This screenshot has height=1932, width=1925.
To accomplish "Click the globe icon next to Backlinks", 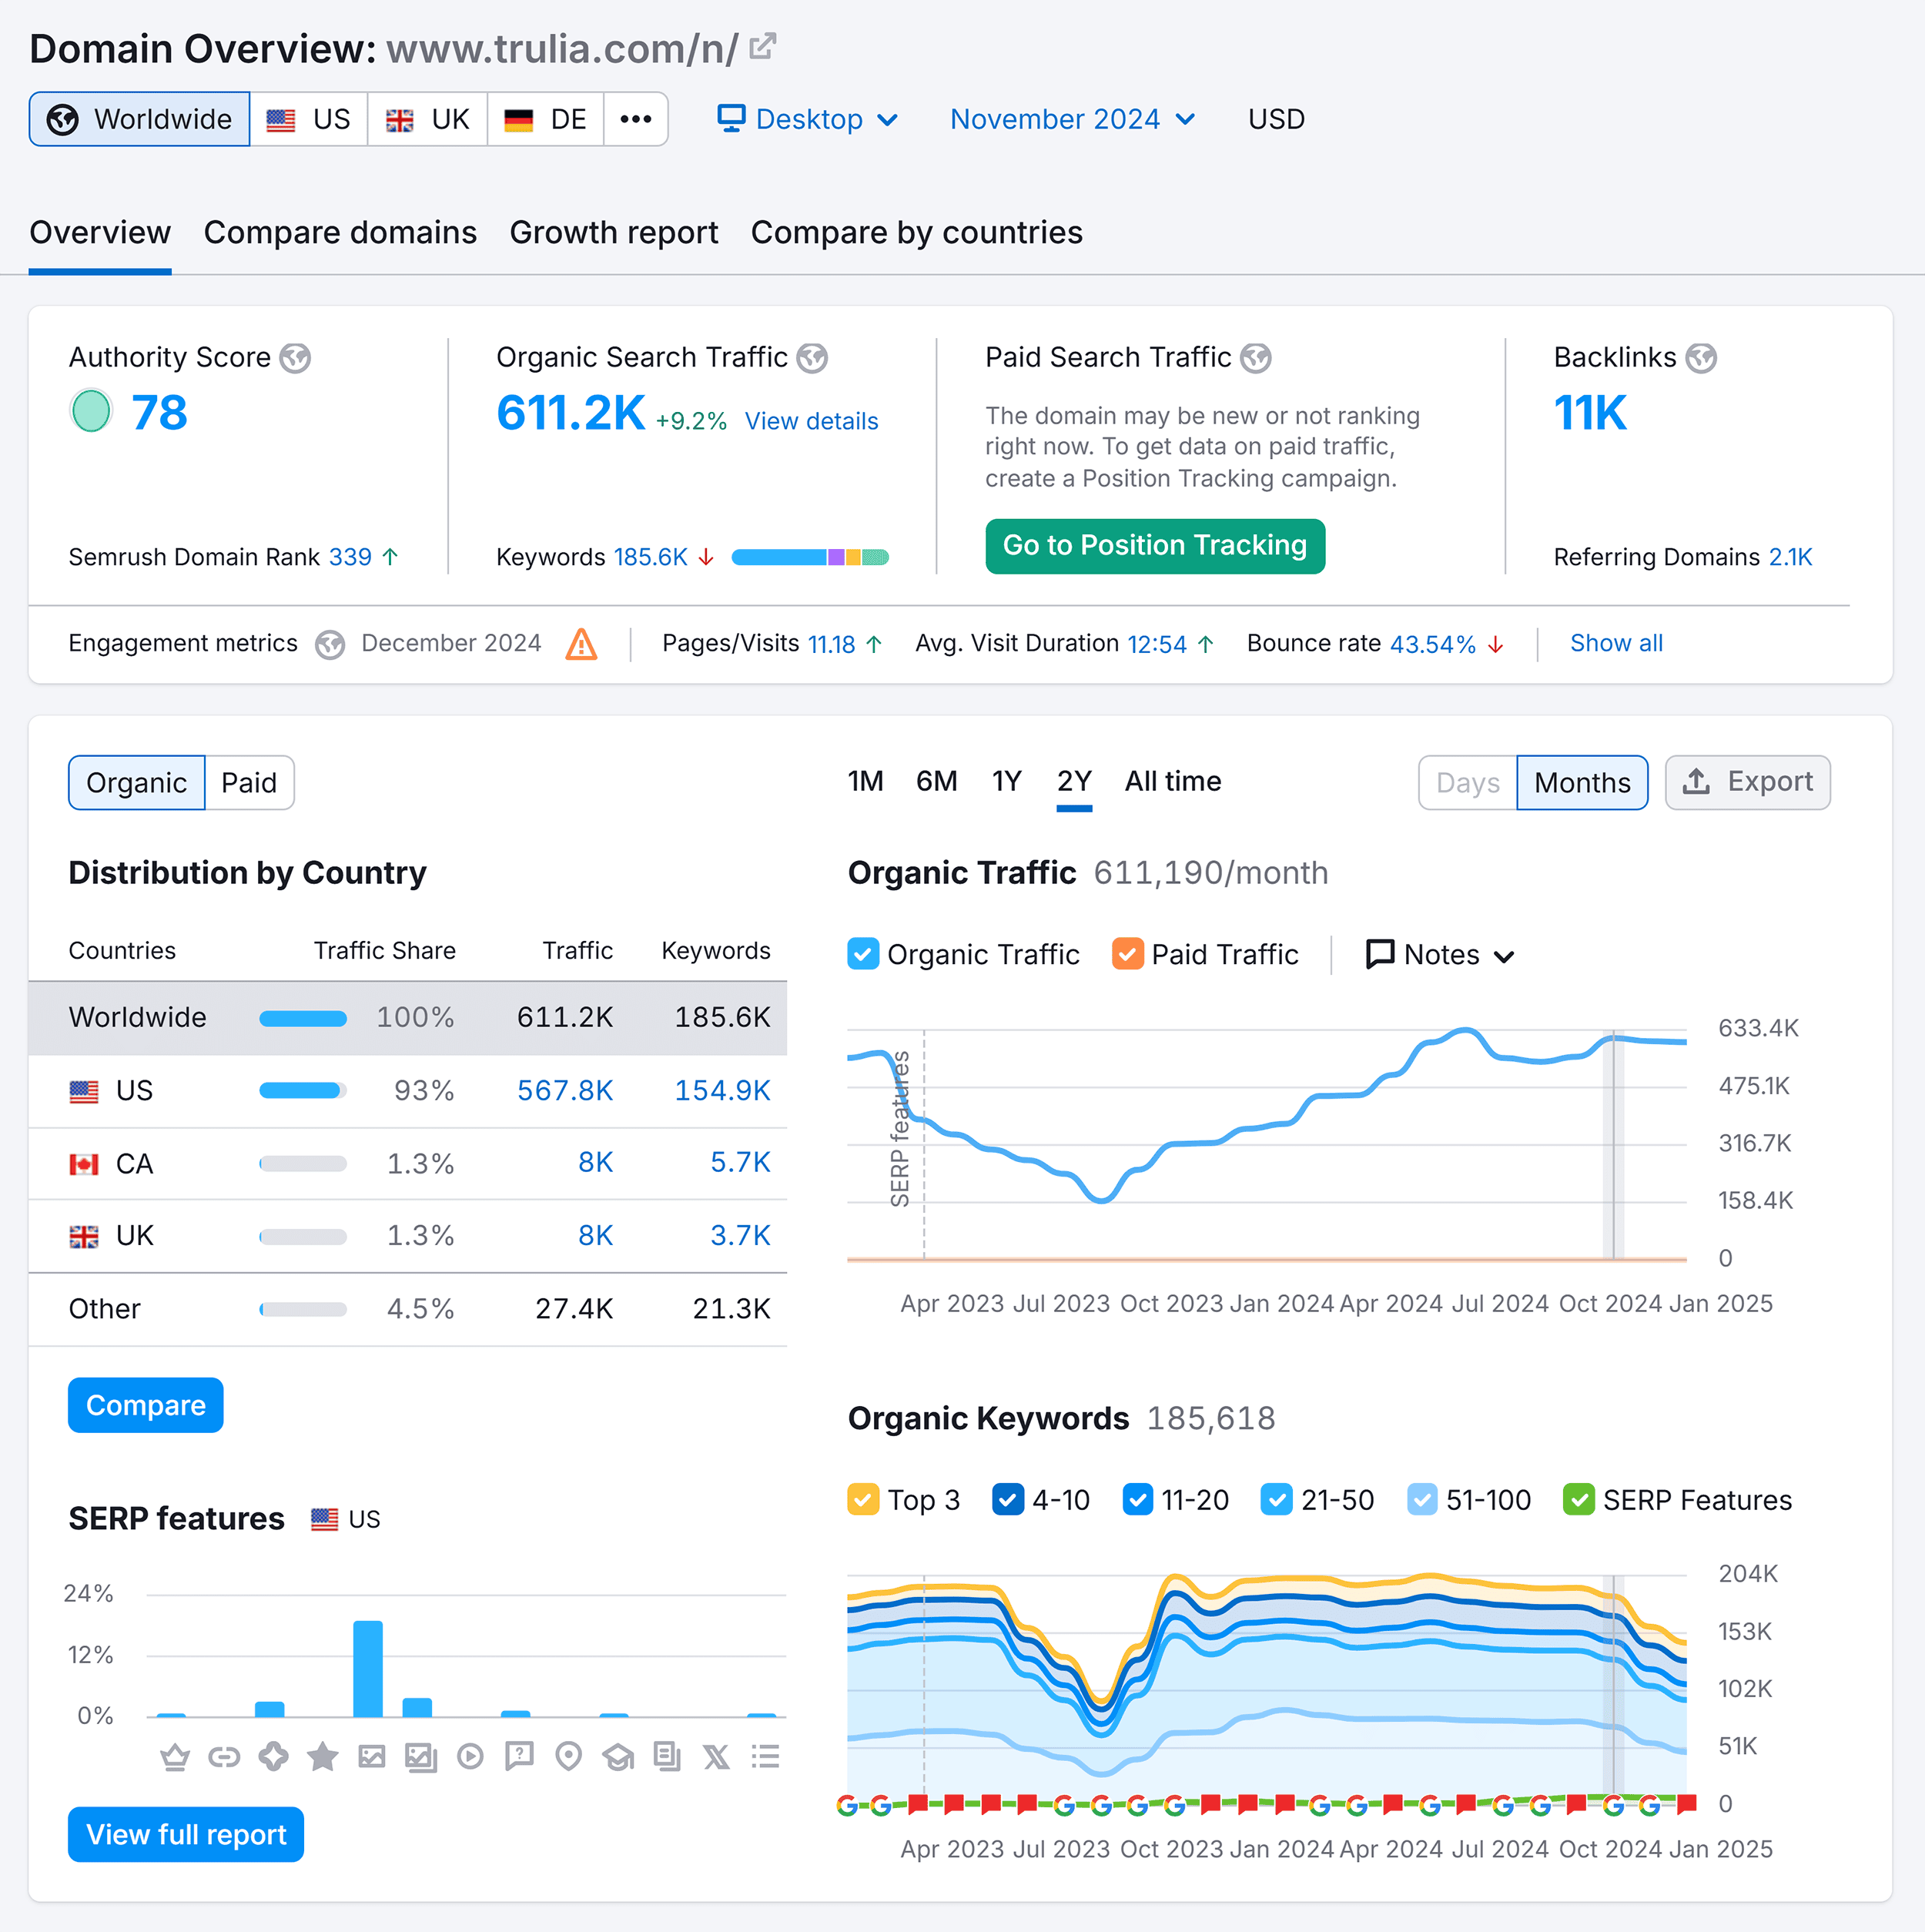I will point(1701,358).
